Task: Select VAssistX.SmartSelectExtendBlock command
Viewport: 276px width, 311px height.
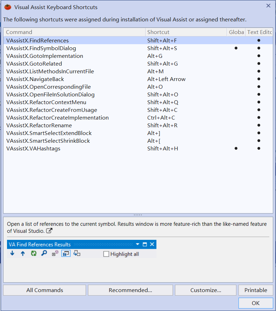Action: pyautogui.click(x=49, y=133)
